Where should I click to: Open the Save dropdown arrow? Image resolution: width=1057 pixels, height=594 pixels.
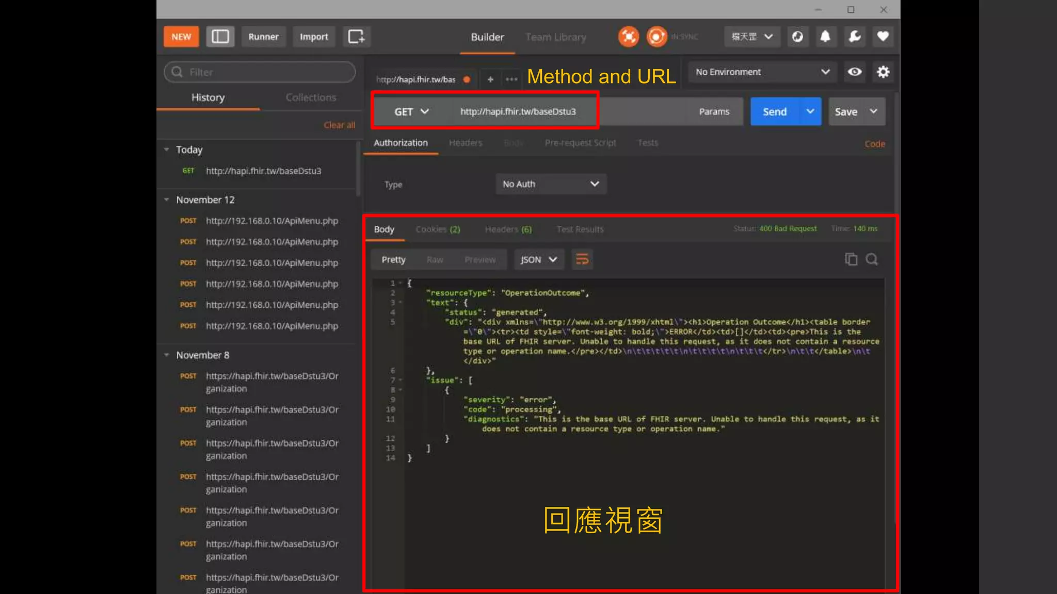click(873, 111)
